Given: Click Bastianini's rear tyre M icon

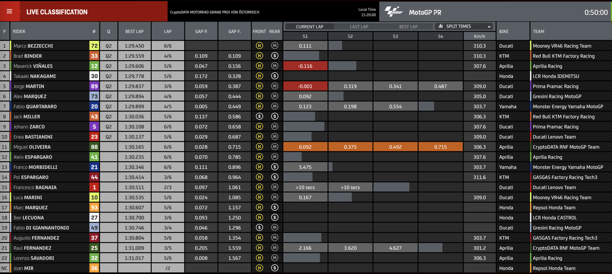Looking at the screenshot, I should point(275,137).
